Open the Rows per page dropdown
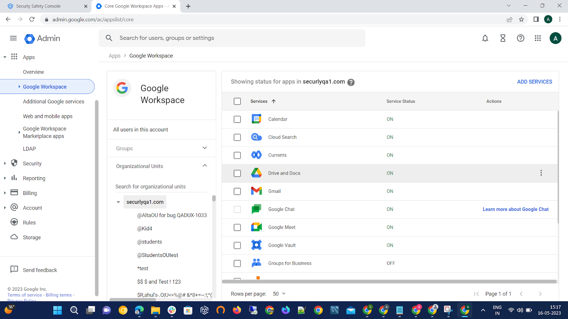The width and height of the screenshot is (568, 319). pyautogui.click(x=279, y=294)
